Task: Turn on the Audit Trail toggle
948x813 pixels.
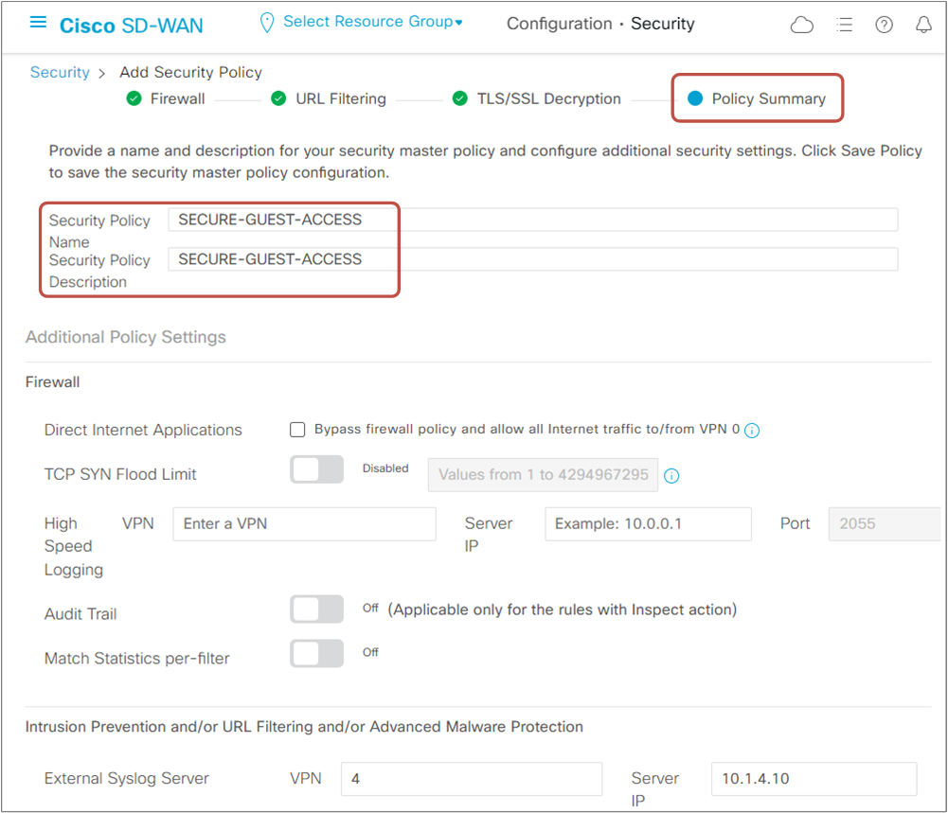Action: coord(316,609)
